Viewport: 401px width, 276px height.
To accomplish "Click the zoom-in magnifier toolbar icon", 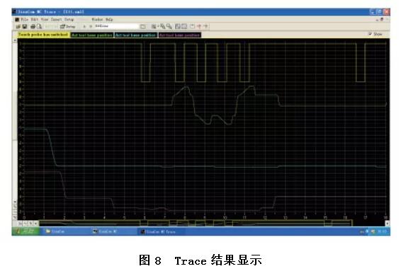I will pyautogui.click(x=163, y=26).
